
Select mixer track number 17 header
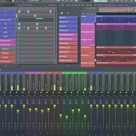pos(96,73)
